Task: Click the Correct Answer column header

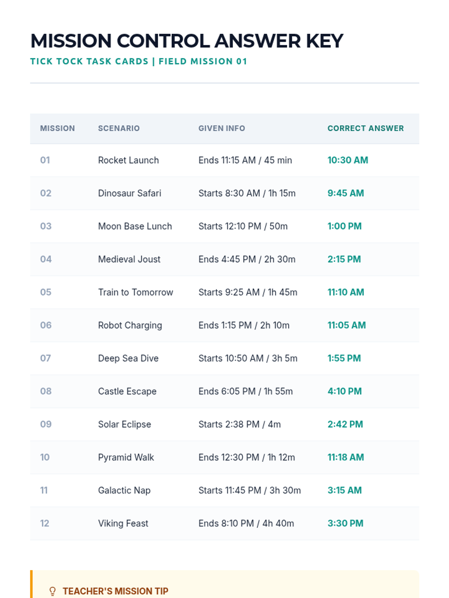Action: coord(366,128)
